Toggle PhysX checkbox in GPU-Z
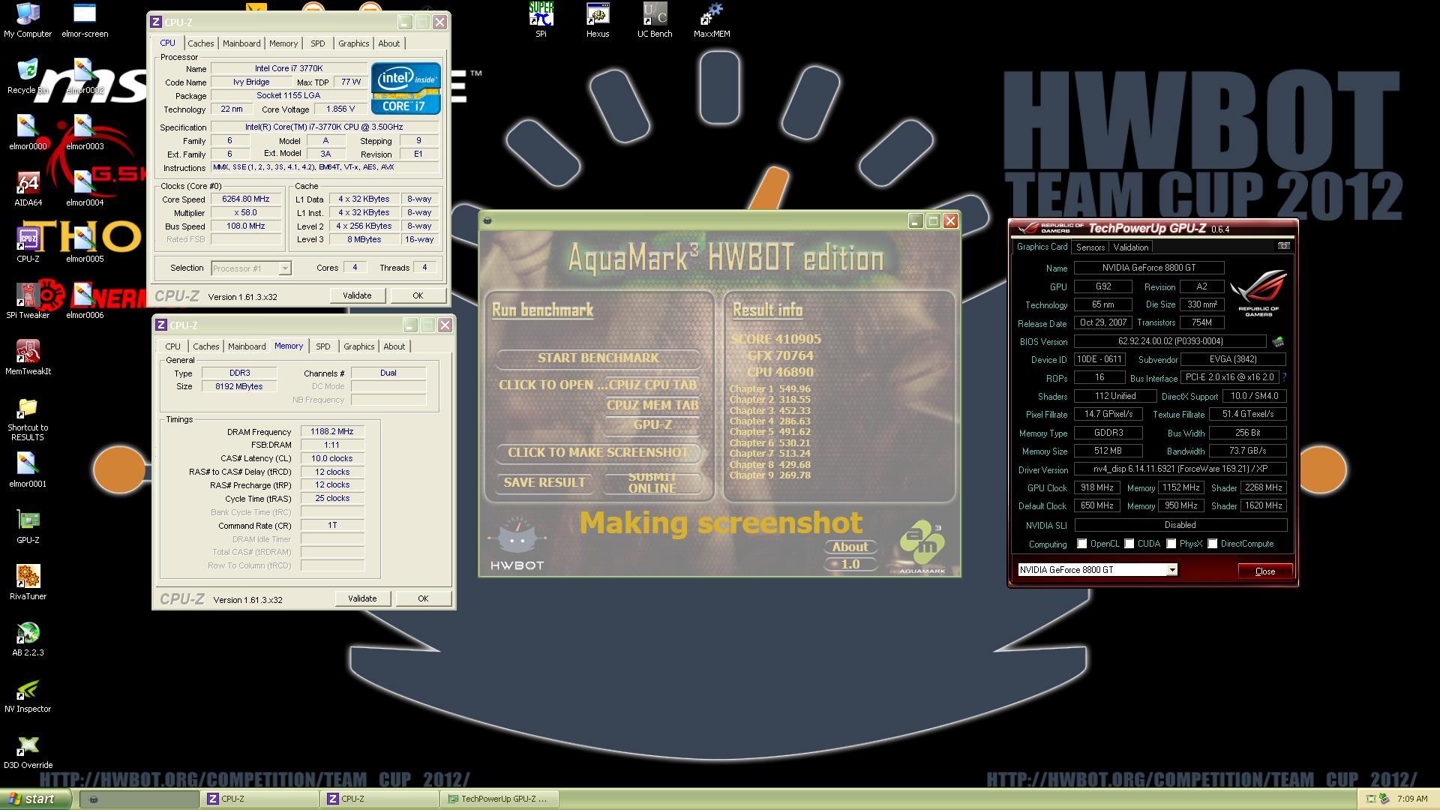 tap(1171, 544)
